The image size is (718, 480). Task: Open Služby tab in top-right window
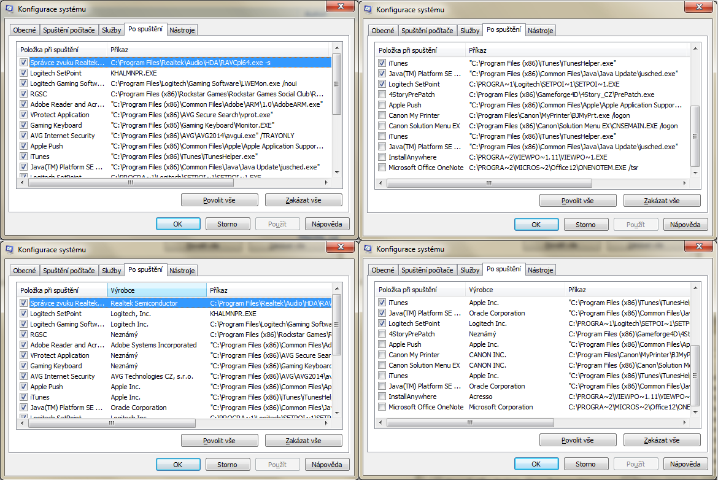tap(470, 31)
